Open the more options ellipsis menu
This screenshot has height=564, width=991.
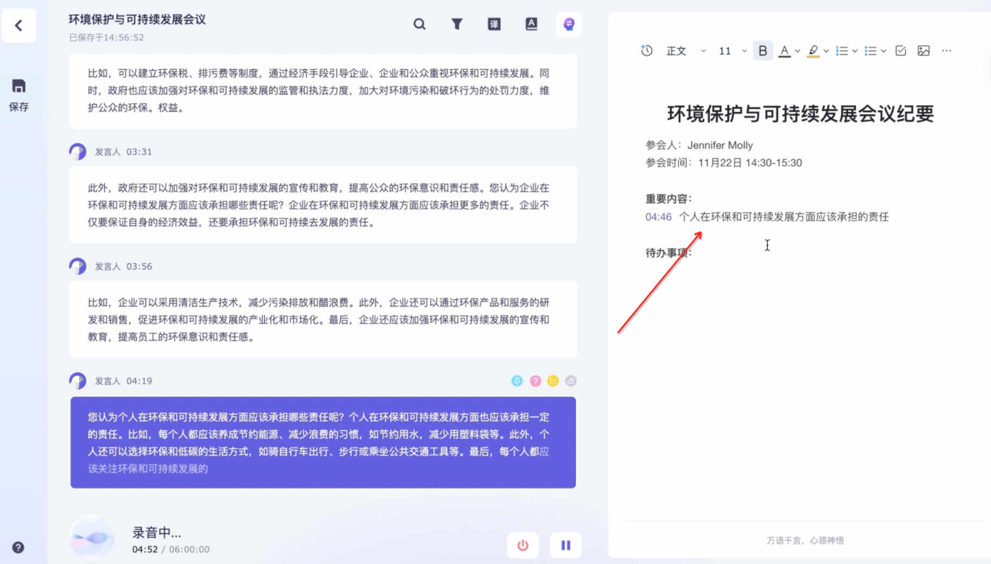(x=946, y=51)
